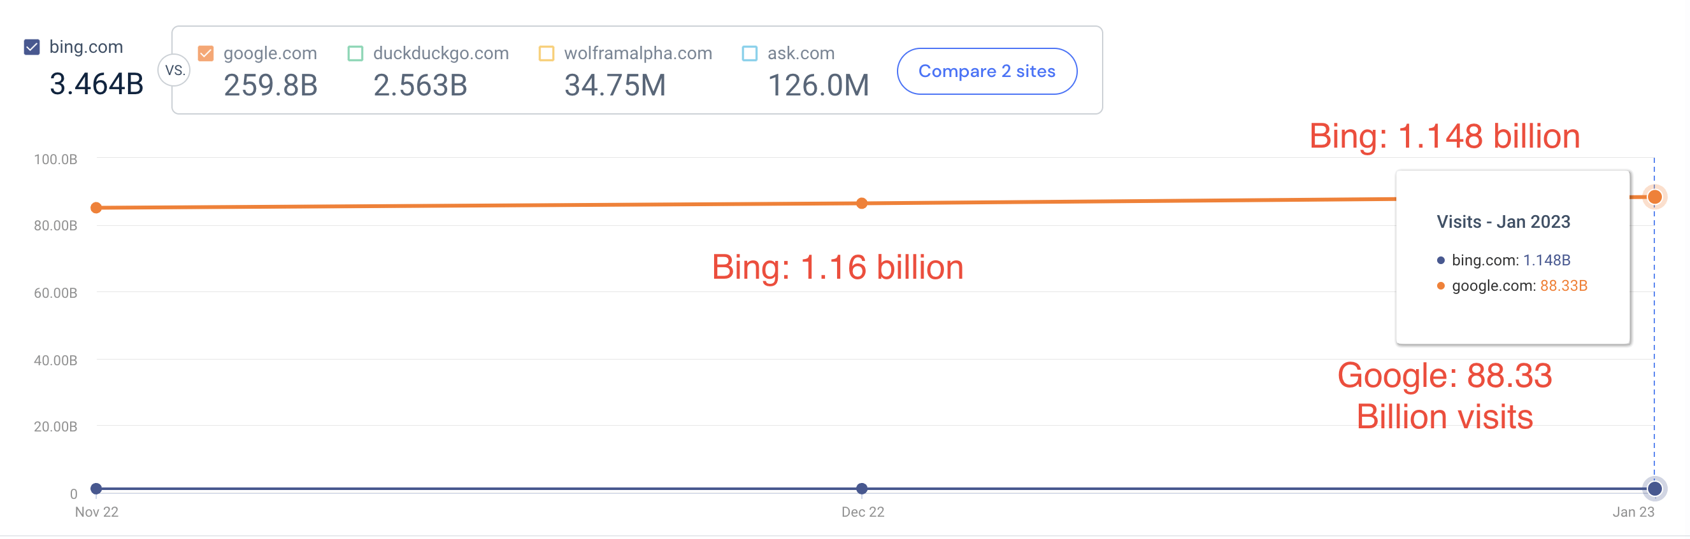Select Google's Dec 22 orange data point
Screen dimensions: 1690x539
click(861, 204)
